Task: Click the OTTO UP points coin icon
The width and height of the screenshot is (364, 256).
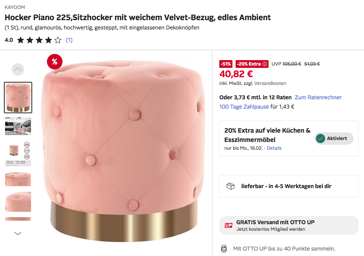Action: [x=224, y=249]
